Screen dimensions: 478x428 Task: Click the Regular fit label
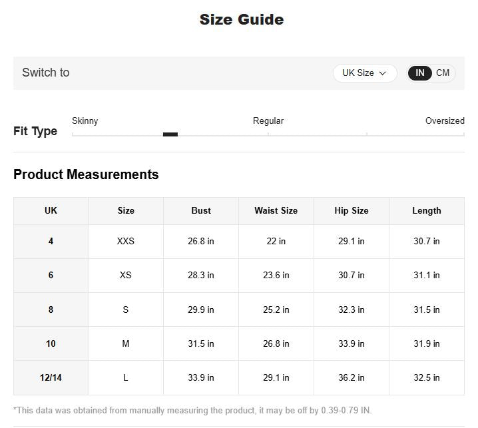point(268,120)
